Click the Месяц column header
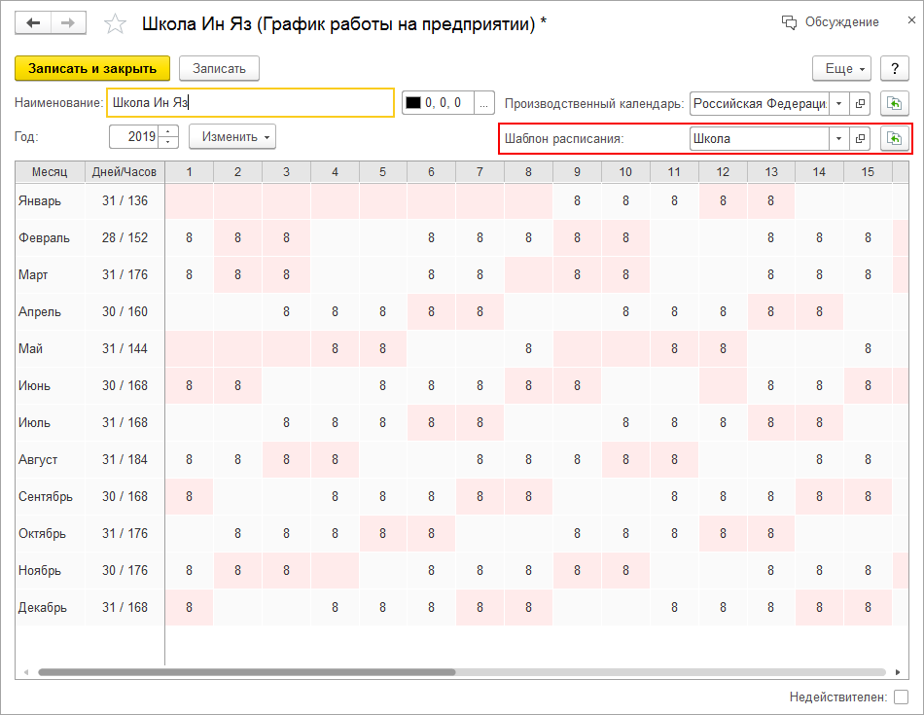 [50, 171]
